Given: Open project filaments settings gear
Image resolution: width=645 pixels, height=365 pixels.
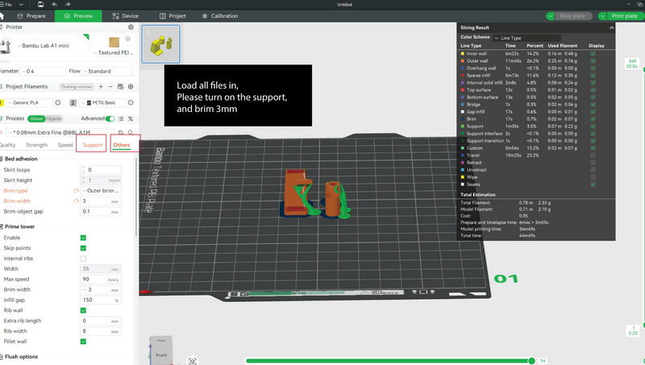Looking at the screenshot, I should 131,87.
